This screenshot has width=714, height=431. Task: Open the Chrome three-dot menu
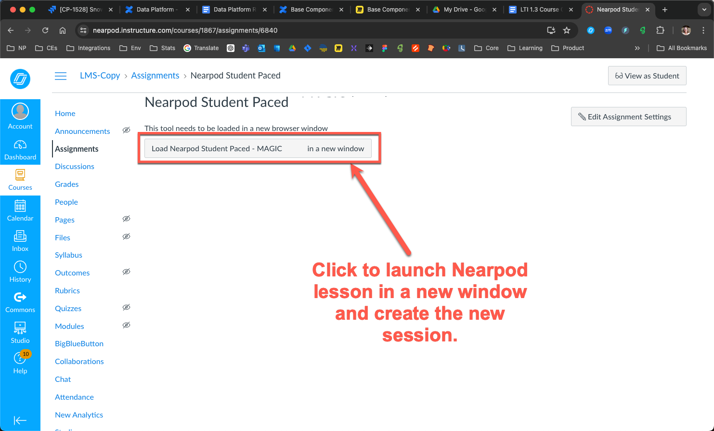(703, 30)
